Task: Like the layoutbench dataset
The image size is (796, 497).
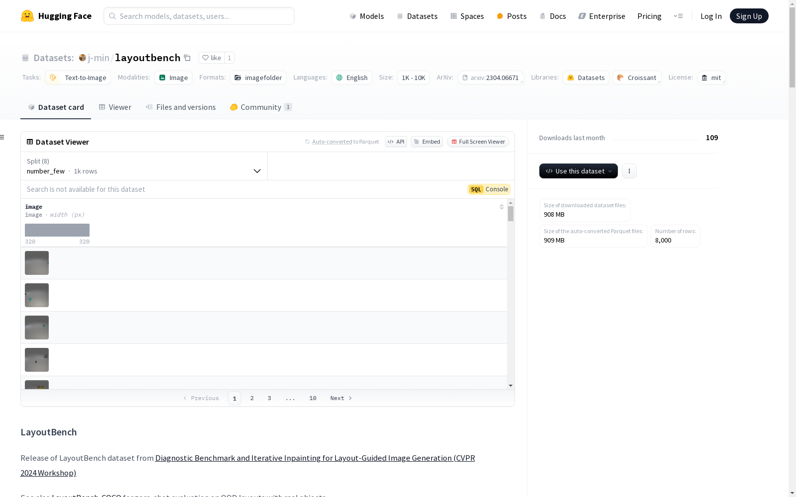Action: pyautogui.click(x=211, y=58)
